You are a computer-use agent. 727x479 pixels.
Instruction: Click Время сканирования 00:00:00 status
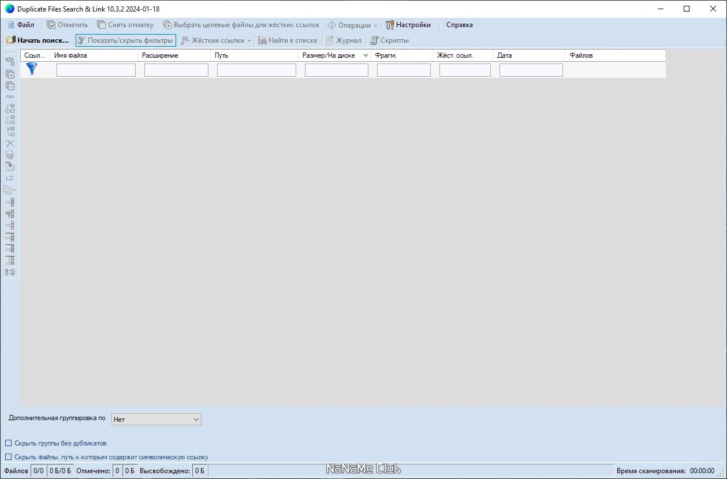[665, 471]
